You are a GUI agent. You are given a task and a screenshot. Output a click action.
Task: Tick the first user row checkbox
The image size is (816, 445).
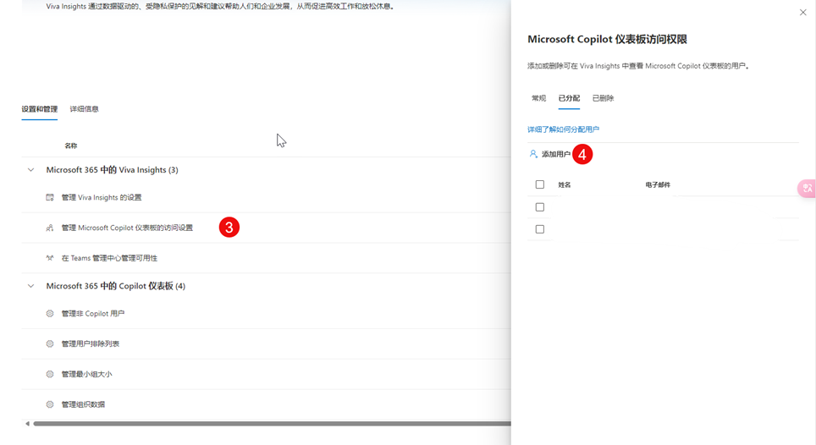[540, 207]
